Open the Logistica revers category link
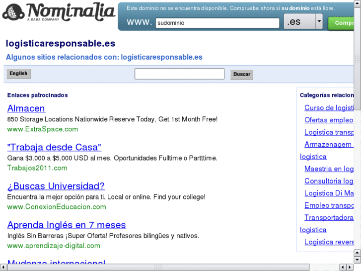 tap(329, 242)
